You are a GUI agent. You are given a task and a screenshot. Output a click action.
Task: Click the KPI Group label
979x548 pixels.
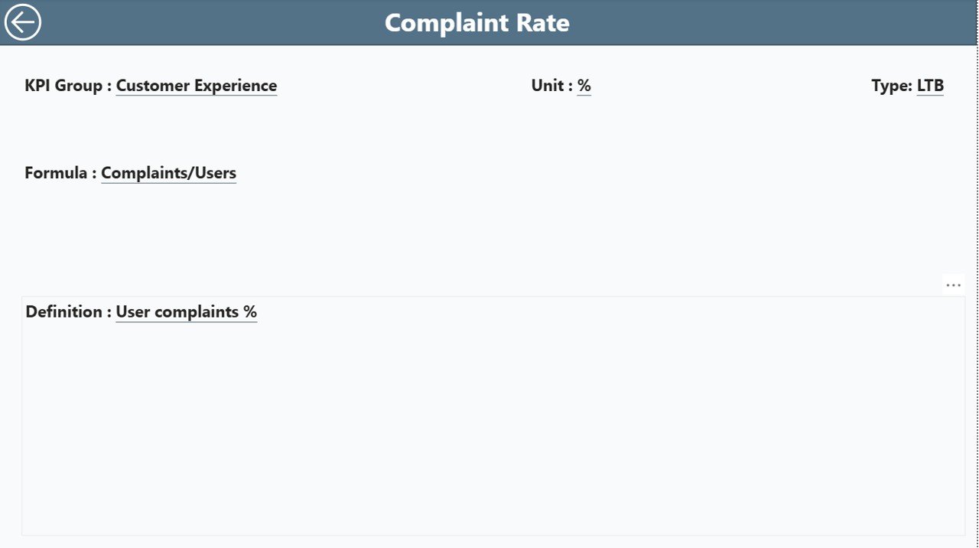65,85
